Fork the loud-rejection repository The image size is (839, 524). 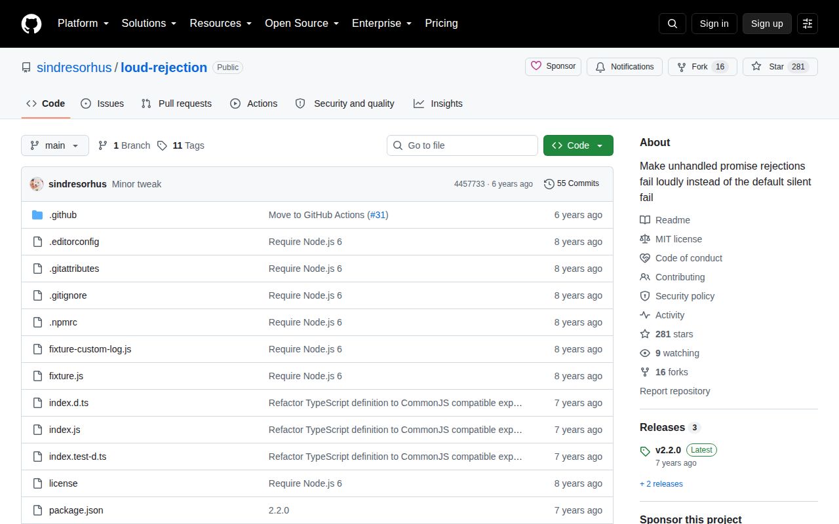click(703, 67)
